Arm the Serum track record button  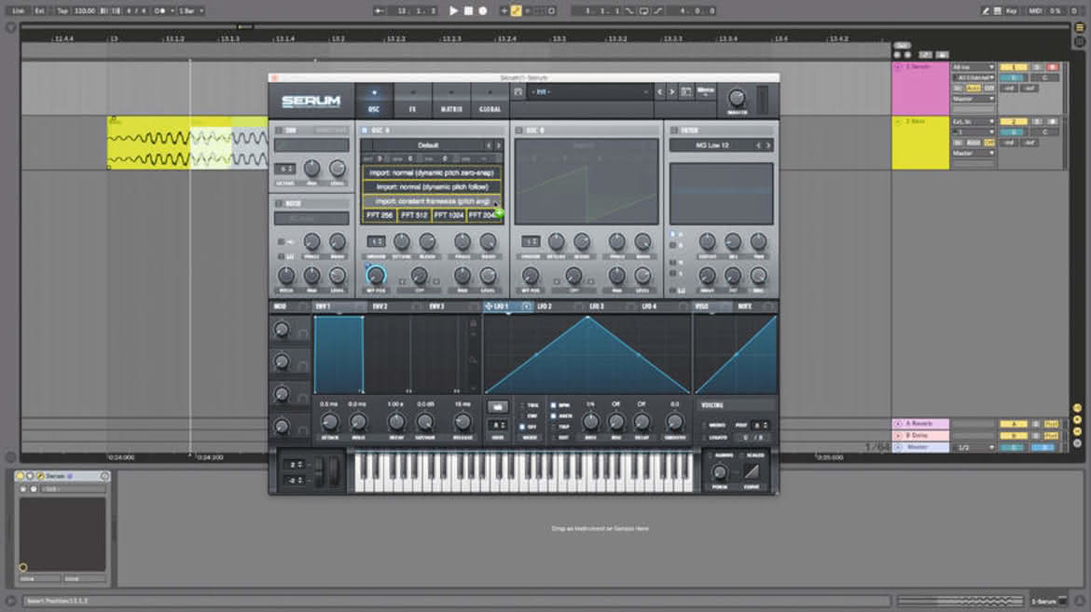click(x=1052, y=67)
